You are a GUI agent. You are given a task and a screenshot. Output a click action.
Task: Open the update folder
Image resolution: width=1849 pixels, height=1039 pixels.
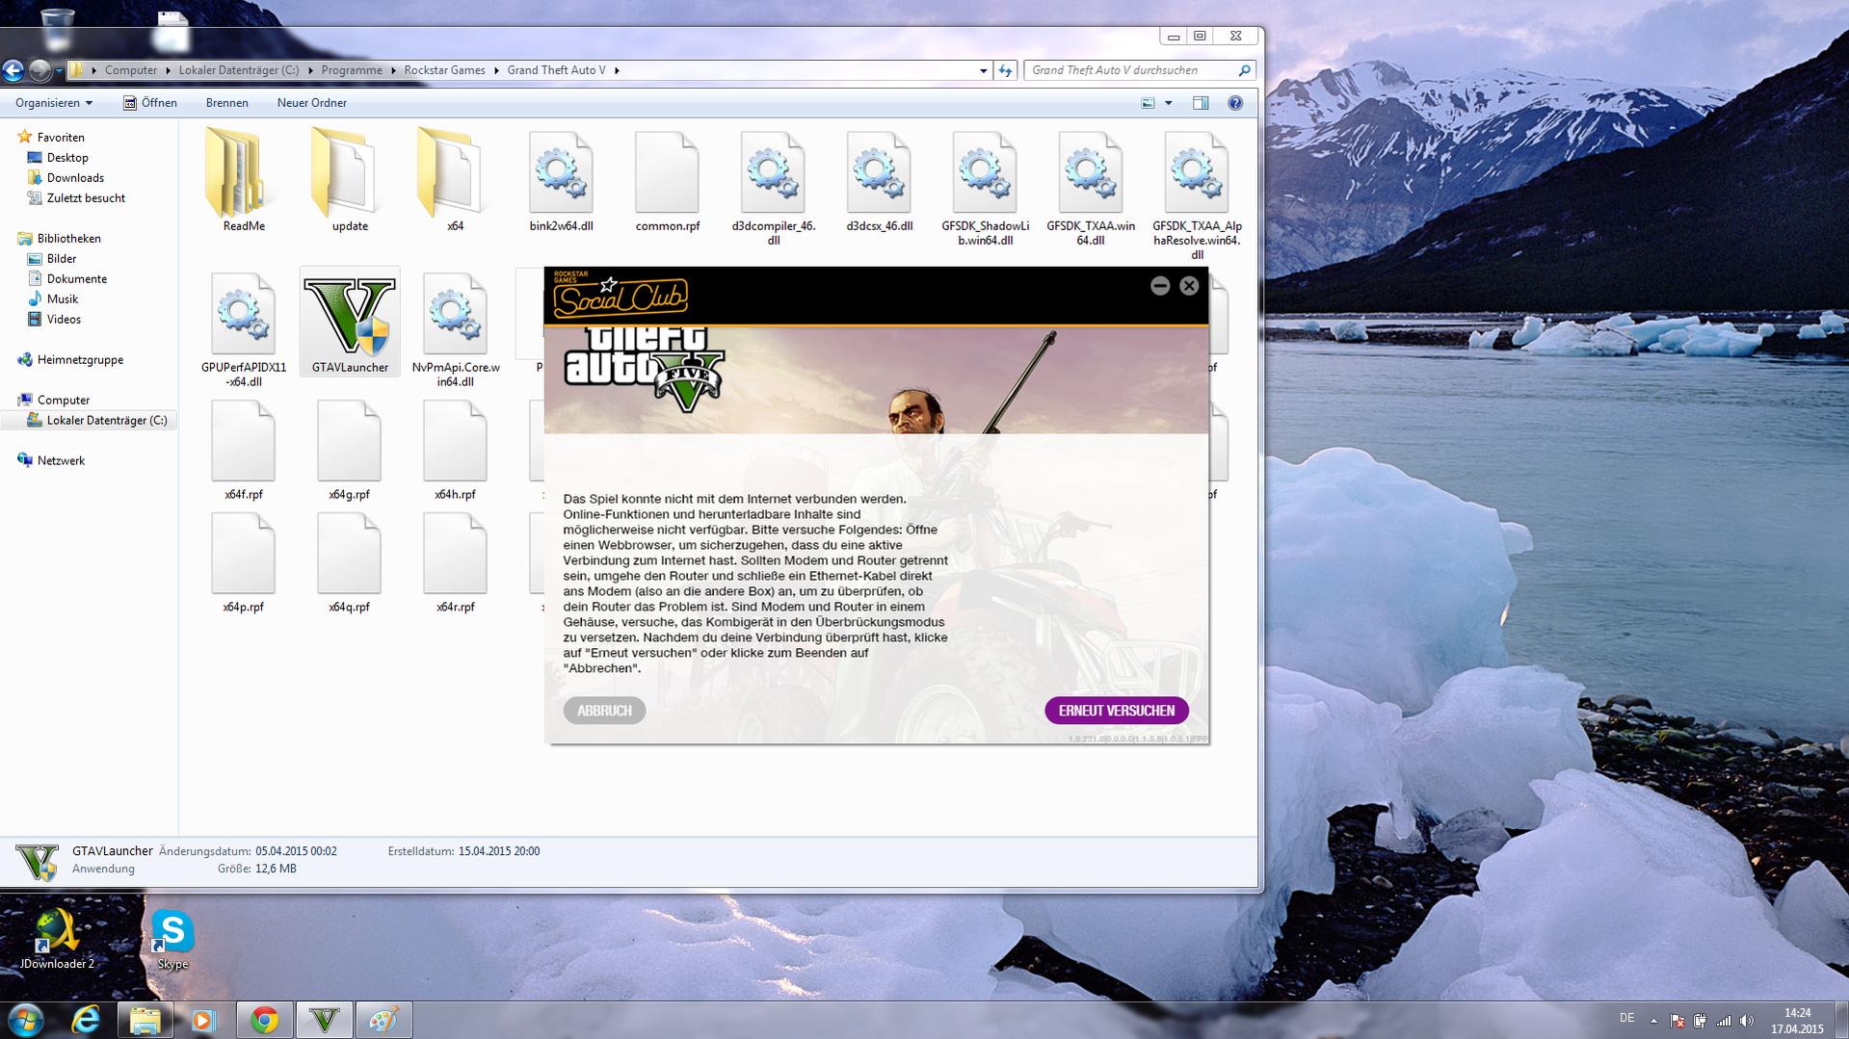click(x=349, y=181)
